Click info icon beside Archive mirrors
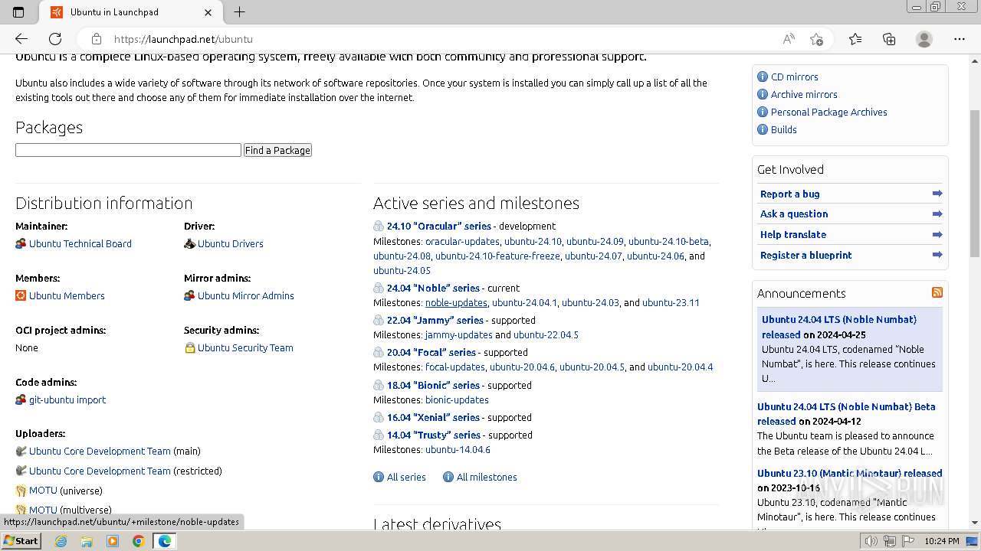The width and height of the screenshot is (981, 551). (763, 94)
